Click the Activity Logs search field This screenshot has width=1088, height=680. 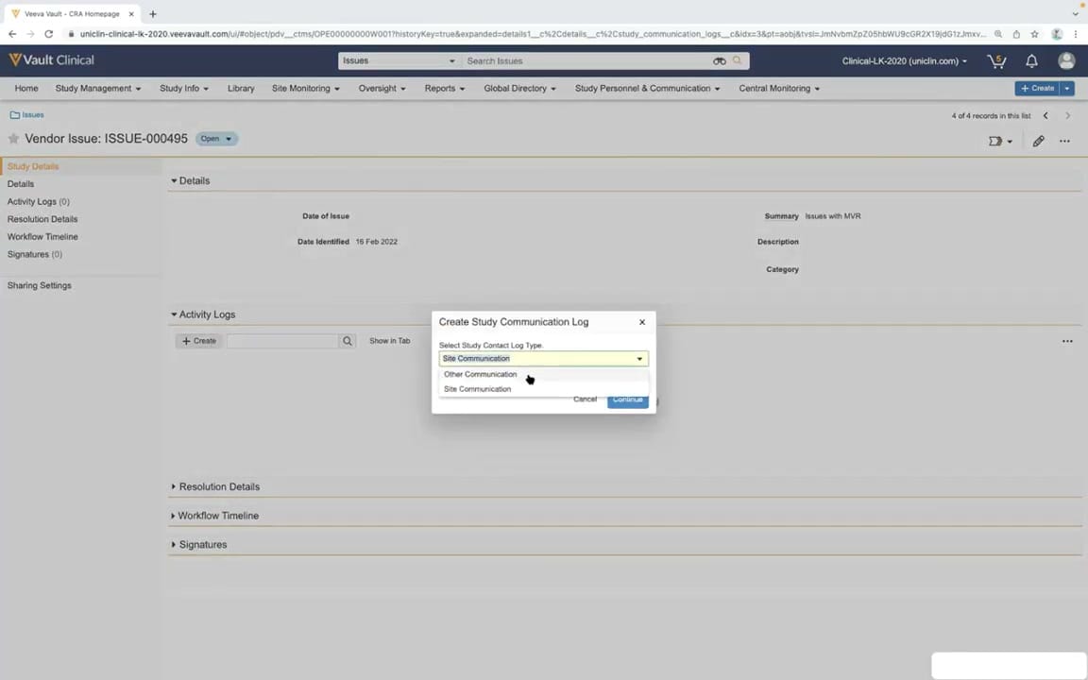click(282, 341)
